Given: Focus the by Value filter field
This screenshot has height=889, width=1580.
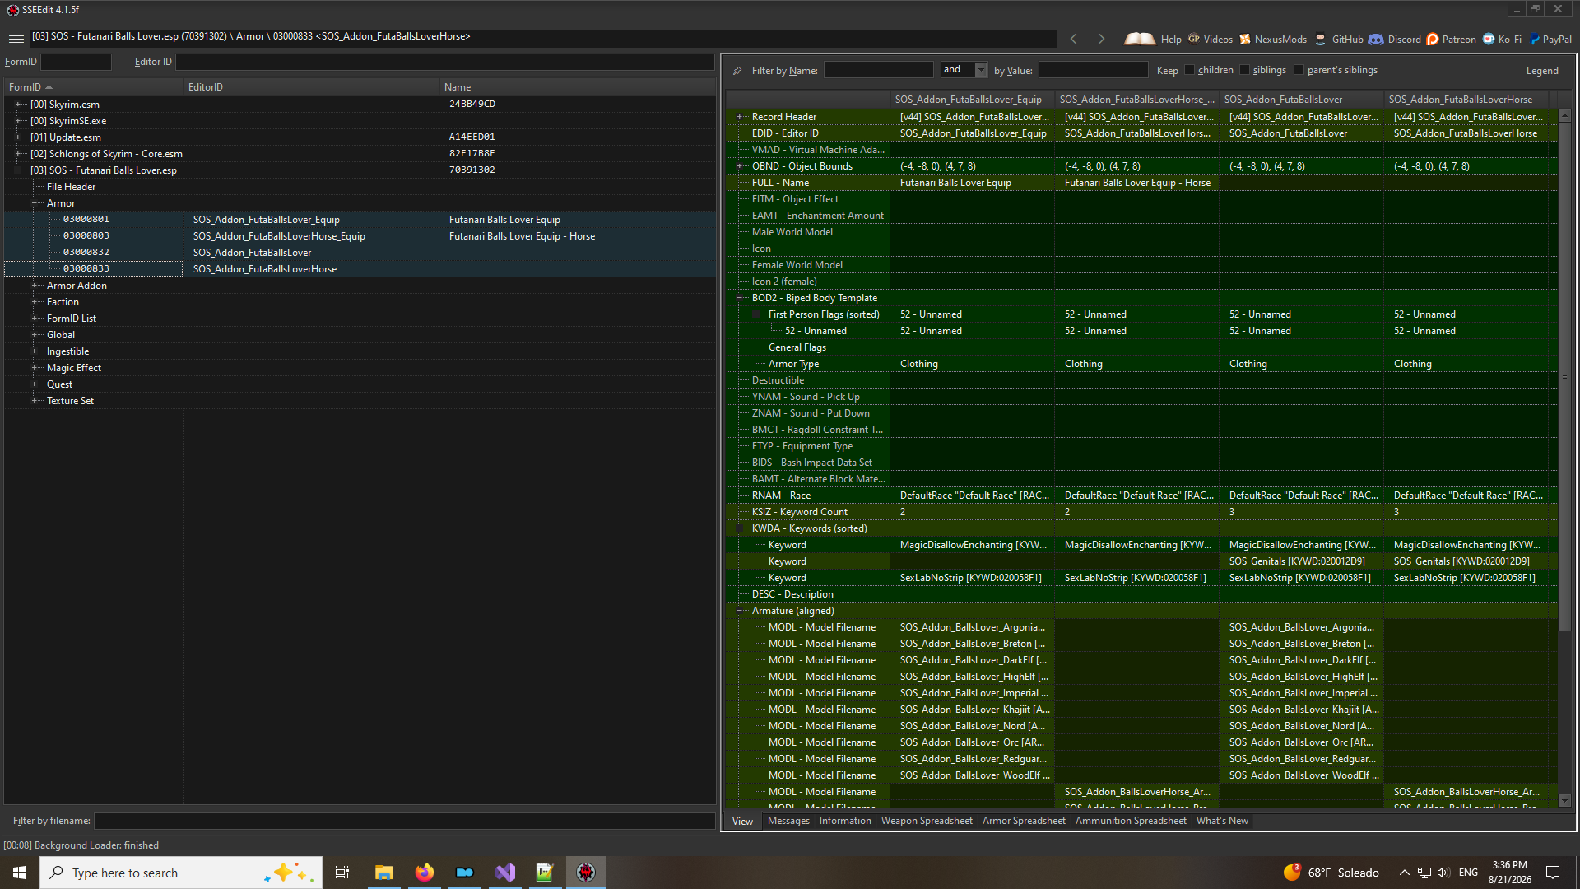Looking at the screenshot, I should pos(1093,70).
